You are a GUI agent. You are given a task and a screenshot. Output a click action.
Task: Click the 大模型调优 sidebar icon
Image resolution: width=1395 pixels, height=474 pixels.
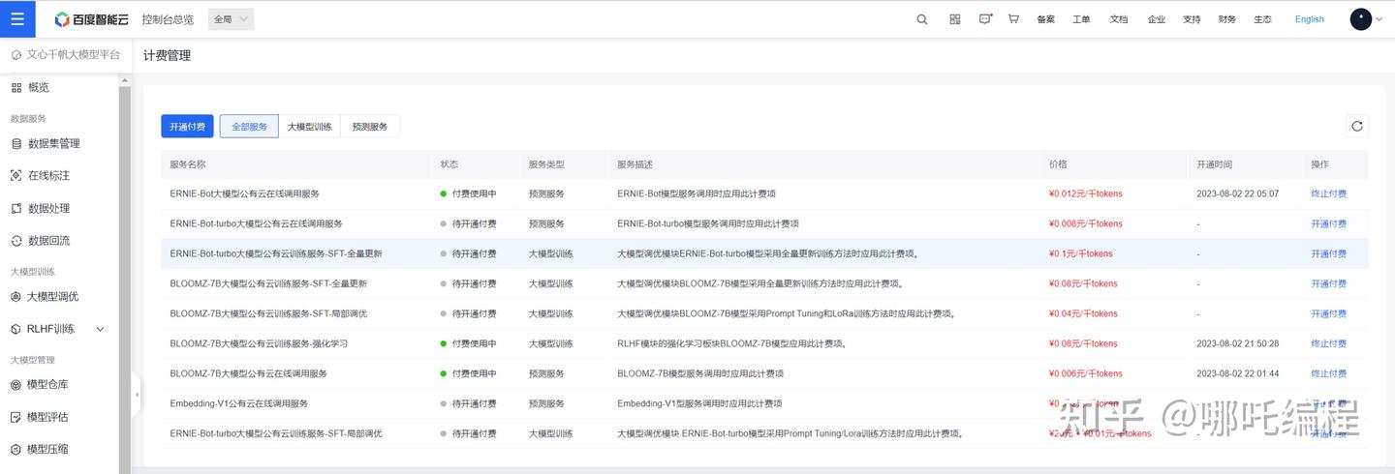[15, 296]
